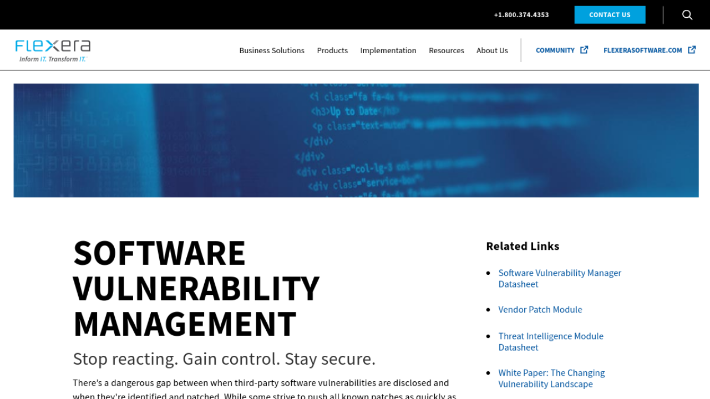
Task: Open Threat Intelligence Module Datasheet link
Action: 551,341
